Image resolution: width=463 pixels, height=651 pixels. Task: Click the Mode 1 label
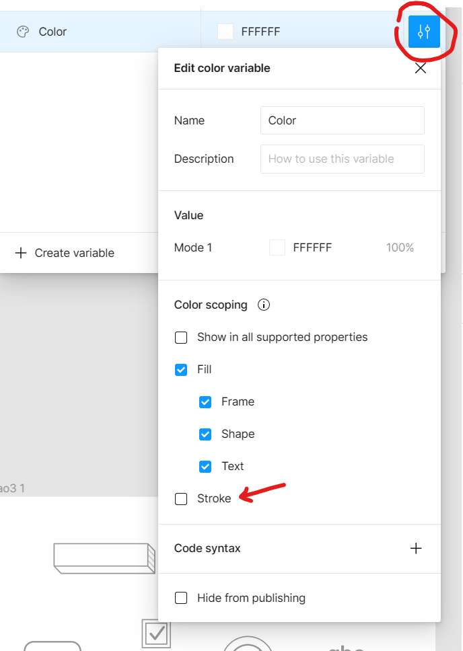point(193,248)
